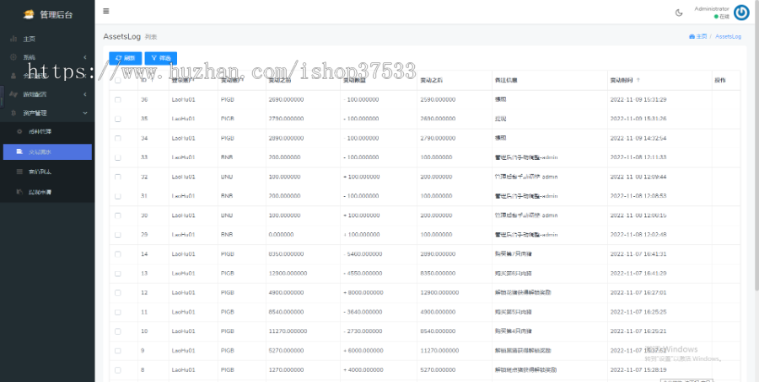Click the cell 8540.000000 in row 11
The height and width of the screenshot is (382, 759).
tap(286, 312)
